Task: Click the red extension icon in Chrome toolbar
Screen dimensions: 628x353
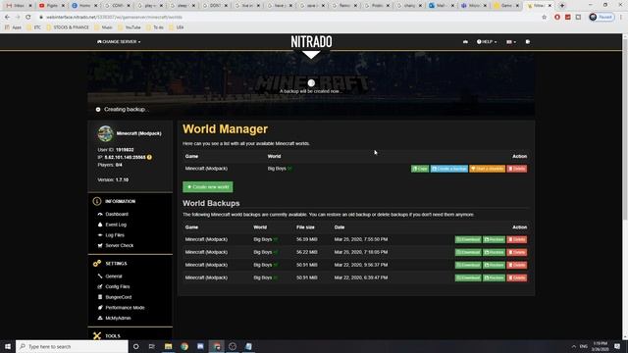Action: coord(557,18)
